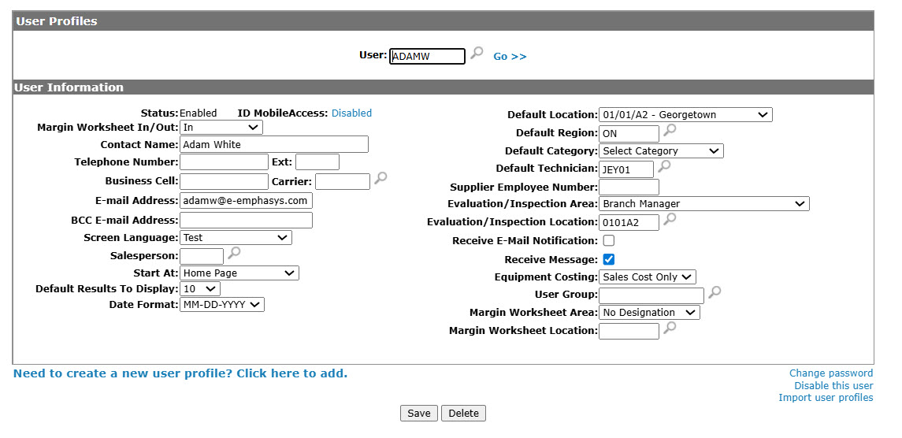The height and width of the screenshot is (438, 902).
Task: Click the Delete button
Action: (464, 414)
